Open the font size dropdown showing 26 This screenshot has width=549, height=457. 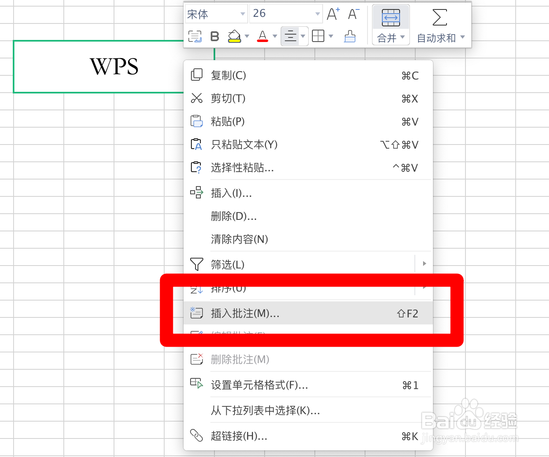(x=286, y=14)
